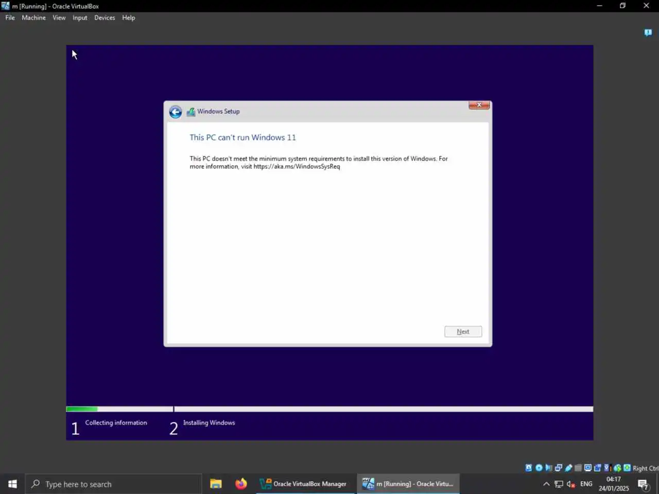Open the Input menu
The width and height of the screenshot is (659, 494).
[x=80, y=17]
